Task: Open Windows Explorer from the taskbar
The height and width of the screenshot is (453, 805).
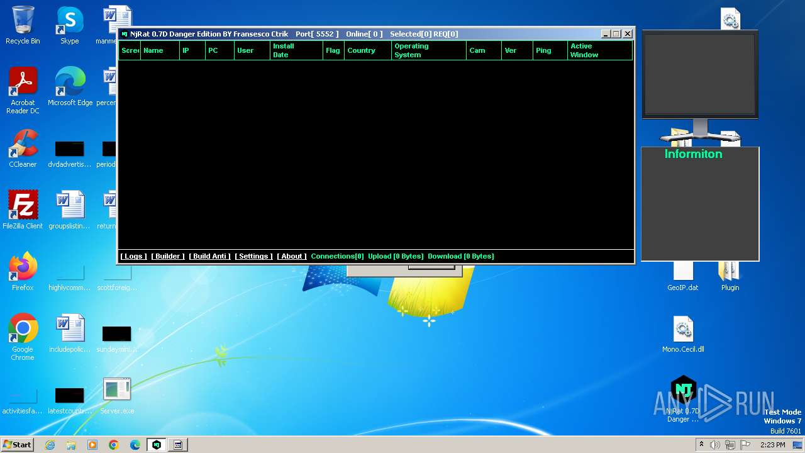Action: [71, 445]
